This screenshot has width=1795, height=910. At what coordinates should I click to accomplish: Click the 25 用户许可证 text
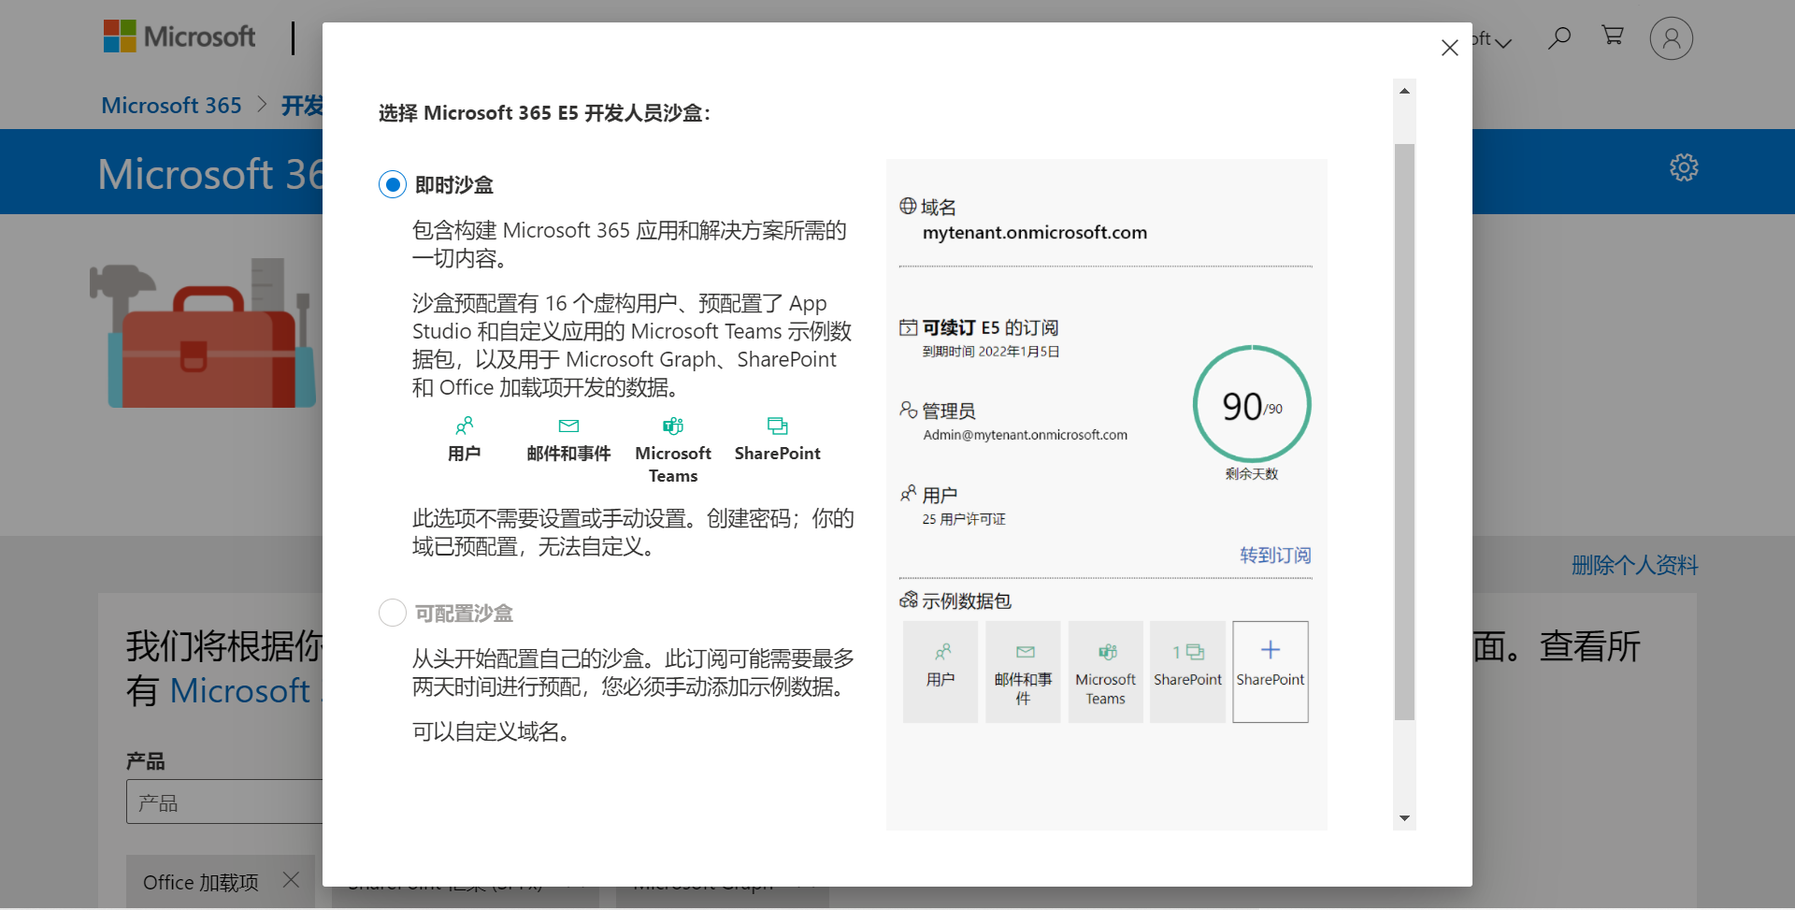[x=964, y=519]
